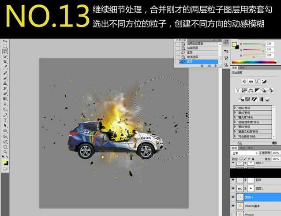Add Exposure adjustment
Viewport: 281px width, 216px height.
click(264, 82)
